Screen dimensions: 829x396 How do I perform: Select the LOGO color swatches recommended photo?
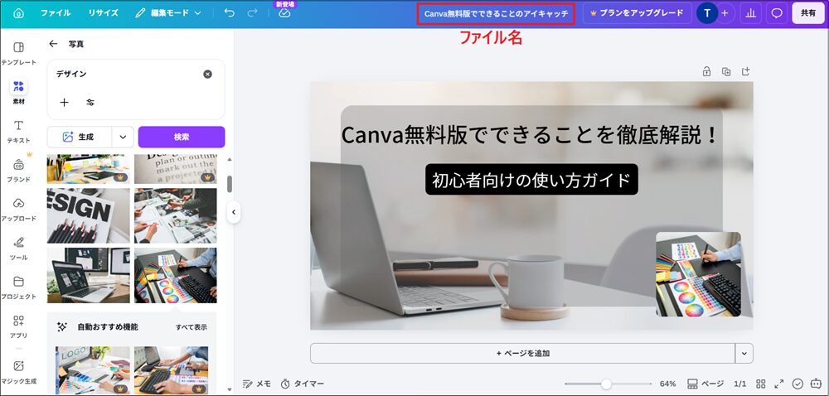pos(93,370)
